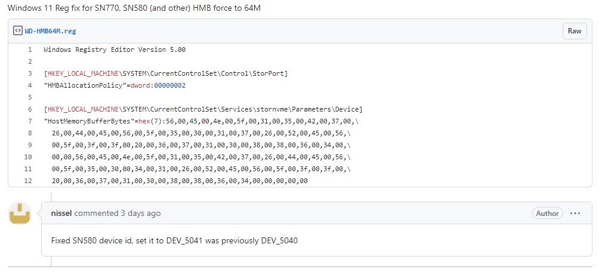Image resolution: width=599 pixels, height=272 pixels.
Task: Click the 'Fixed SN580 device id' comment text
Action: click(174, 240)
